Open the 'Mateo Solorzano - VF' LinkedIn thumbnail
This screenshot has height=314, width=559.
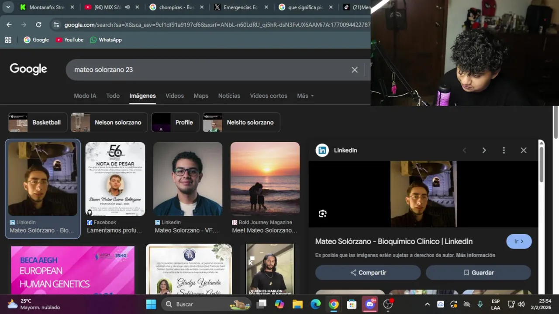tap(188, 179)
